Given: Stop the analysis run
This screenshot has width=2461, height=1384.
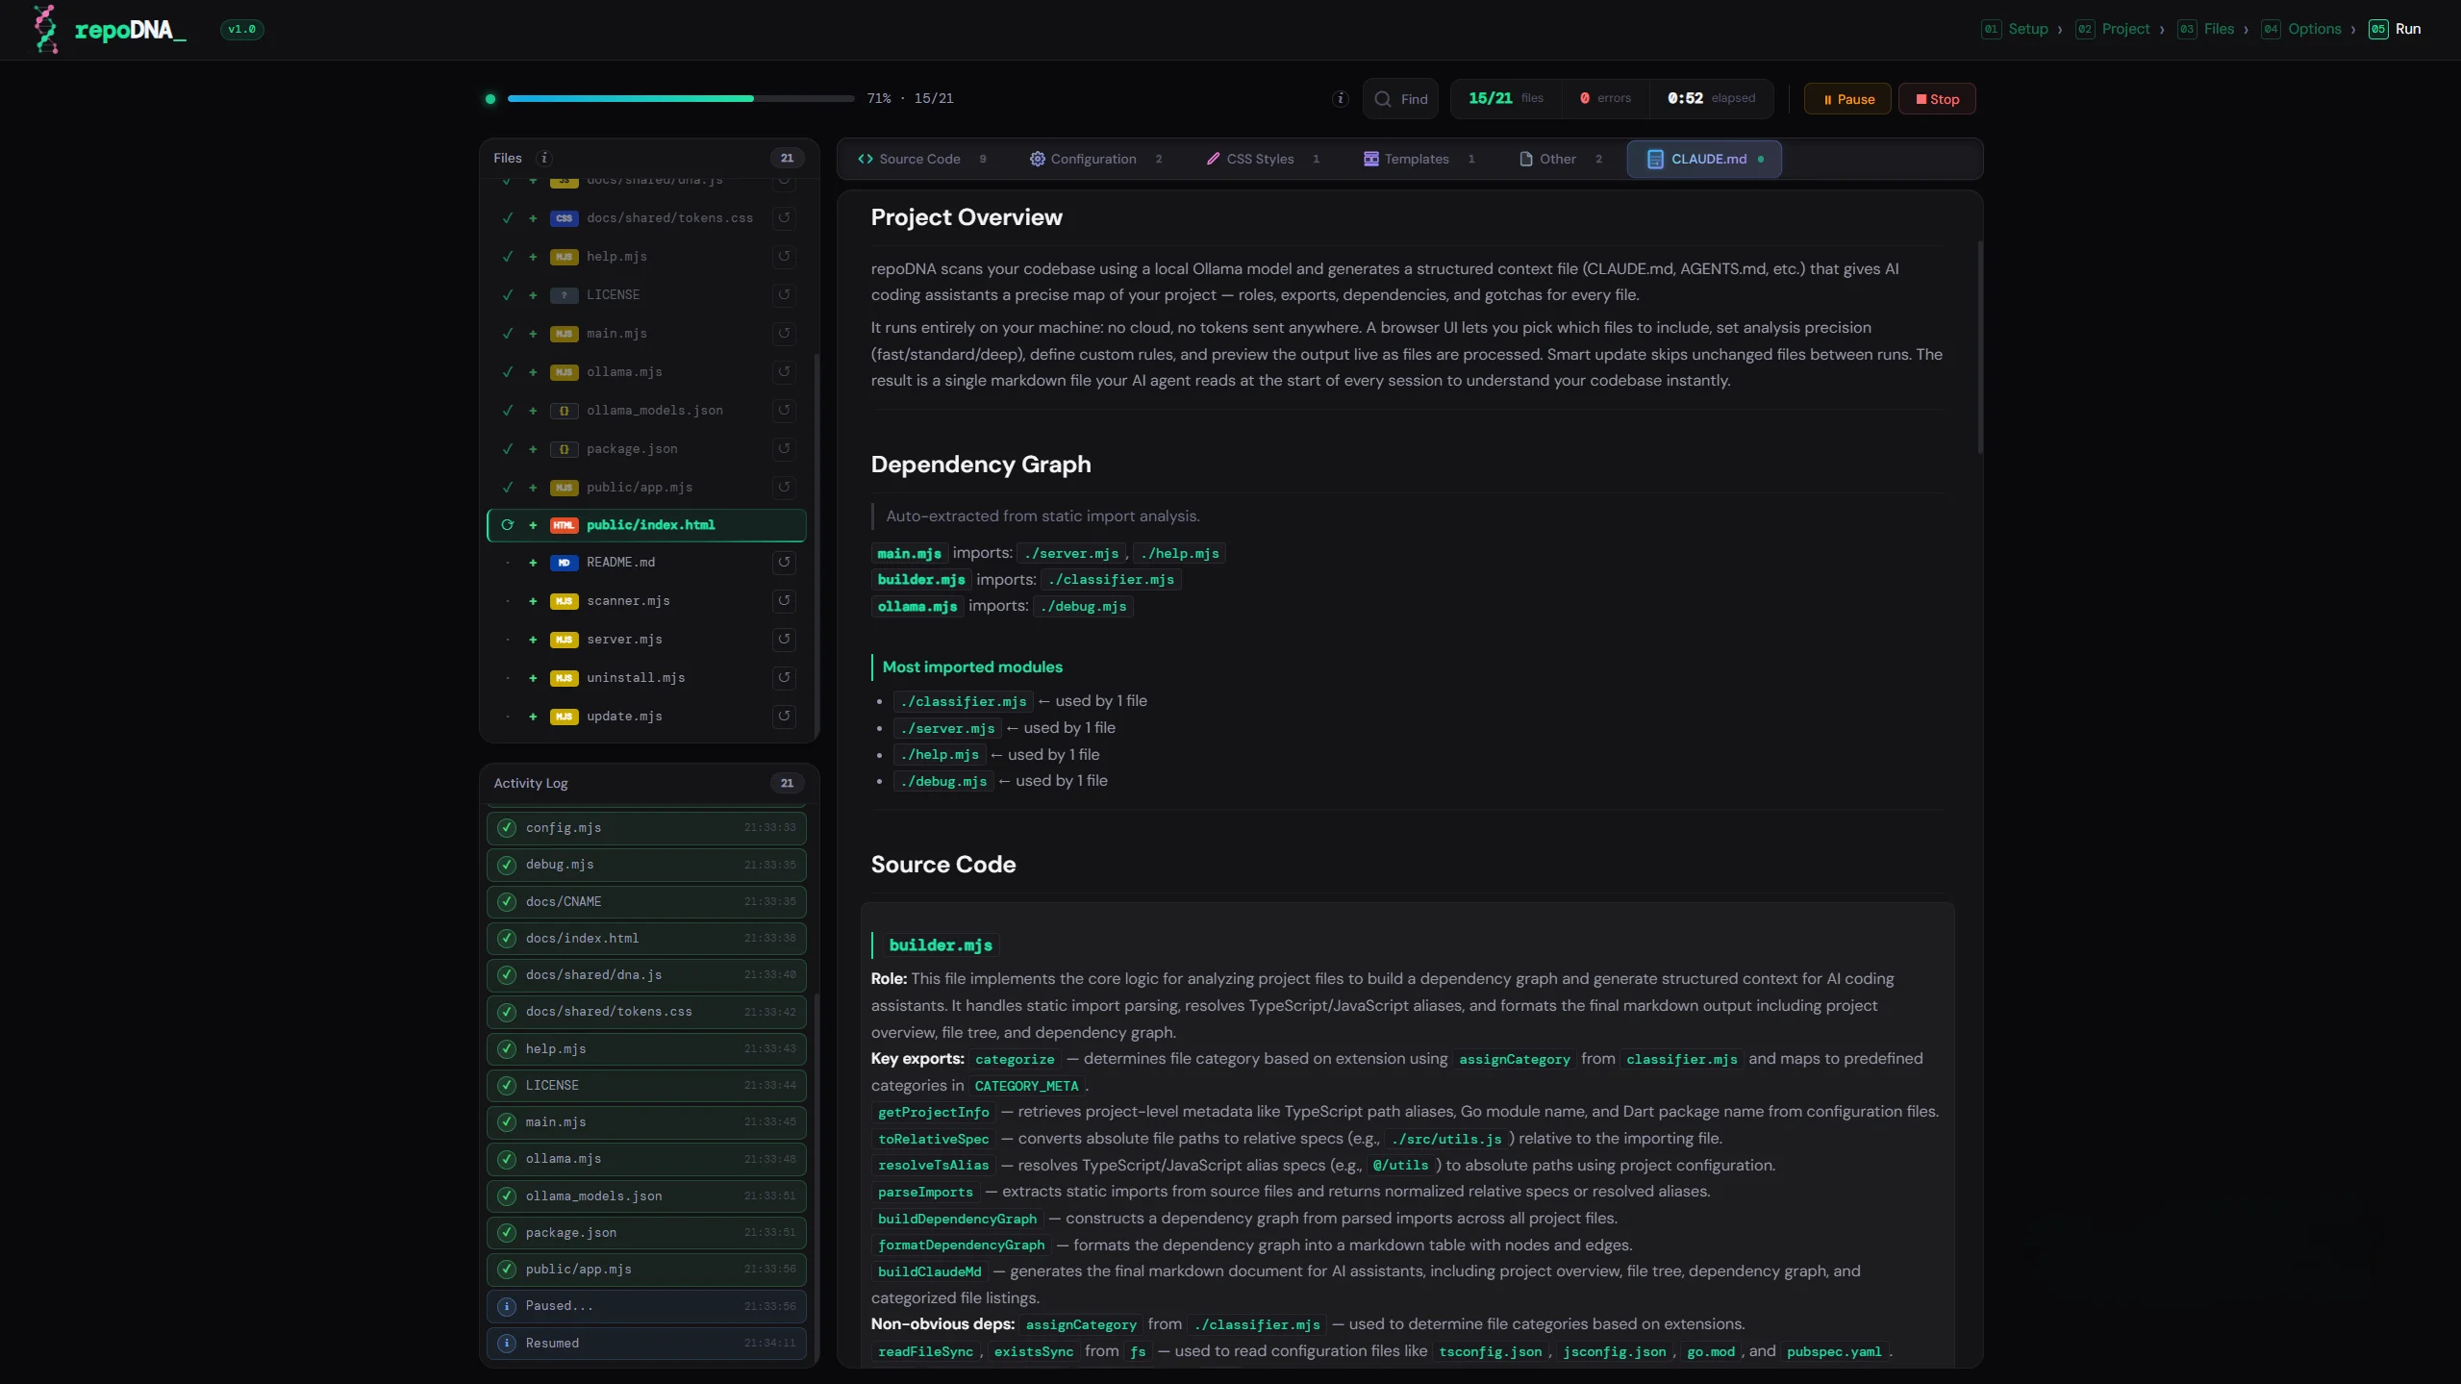Looking at the screenshot, I should click(1937, 99).
